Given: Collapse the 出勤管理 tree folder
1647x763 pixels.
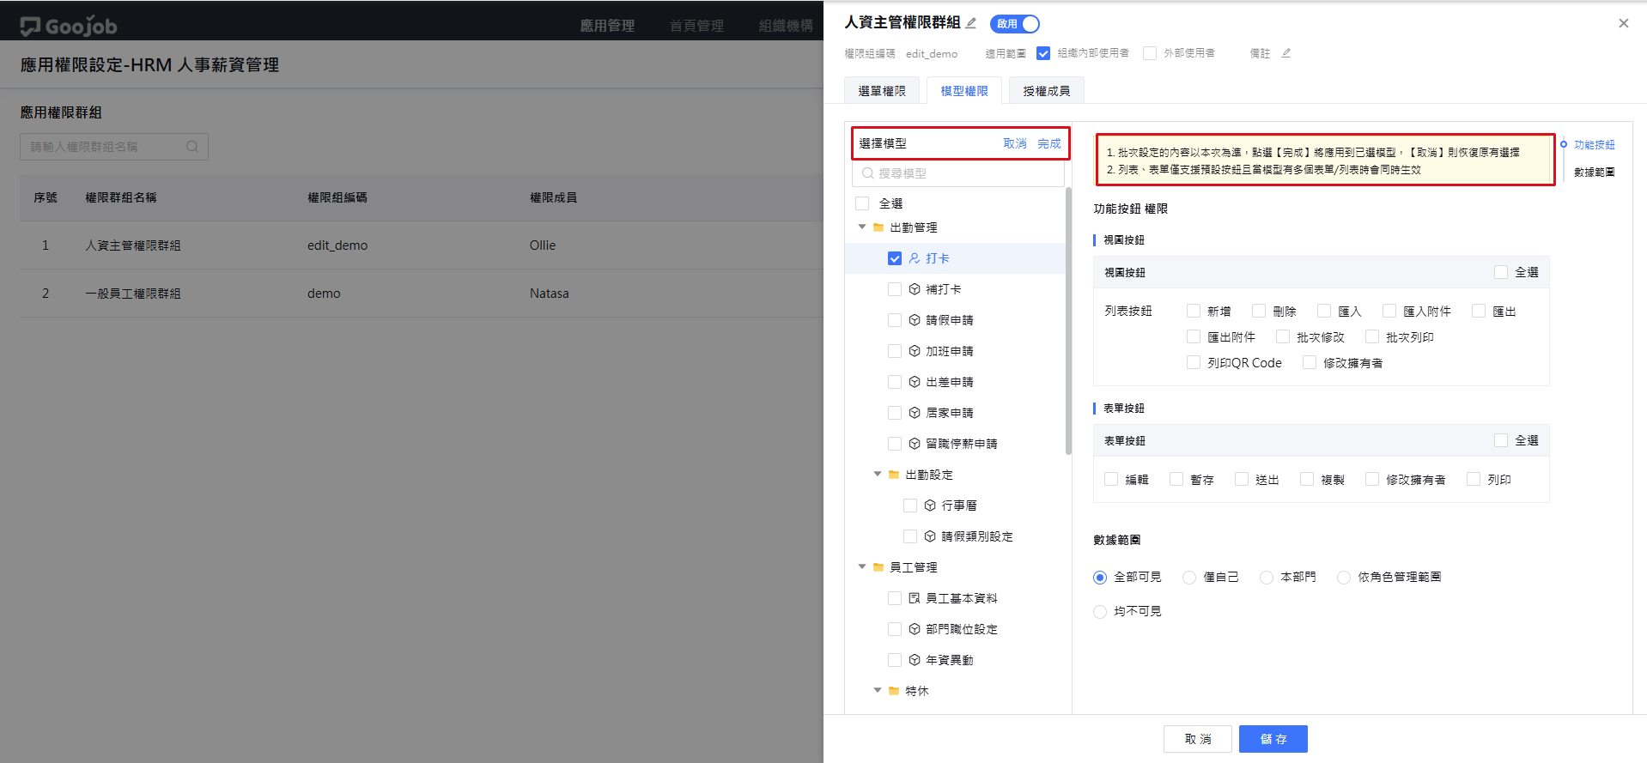Looking at the screenshot, I should pyautogui.click(x=862, y=227).
